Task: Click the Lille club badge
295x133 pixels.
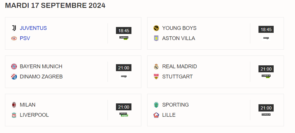Action: 156,115
